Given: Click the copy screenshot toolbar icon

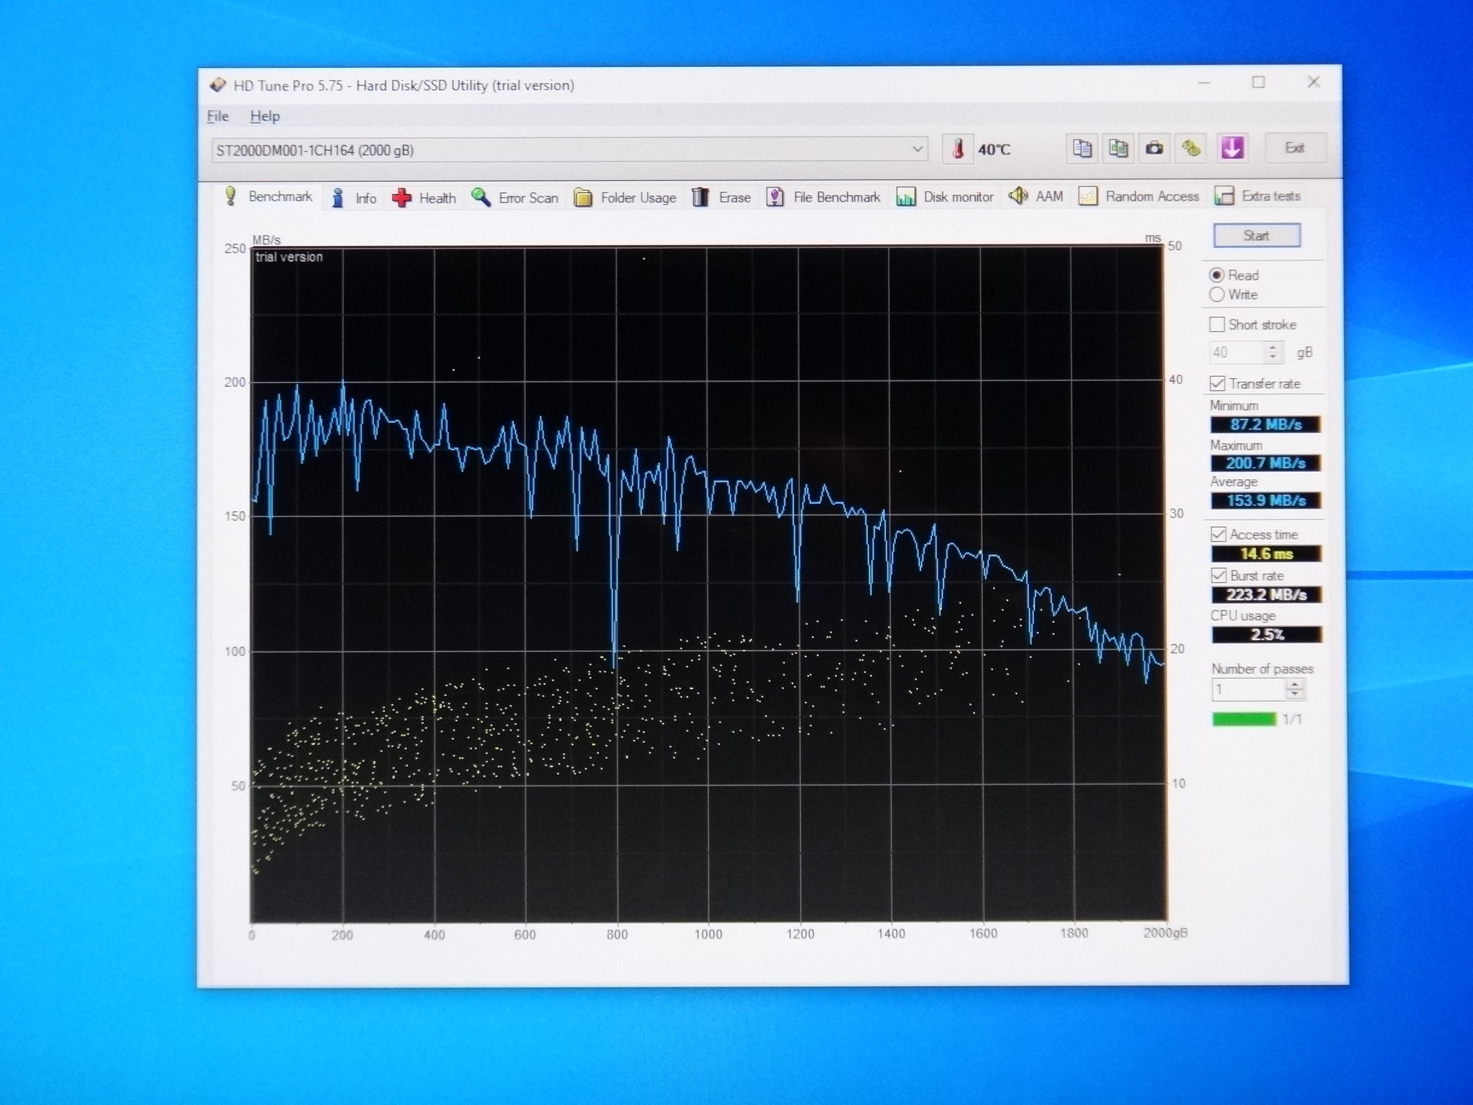Looking at the screenshot, I should coord(1118,148).
